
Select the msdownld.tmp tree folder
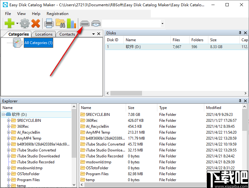pos(30,168)
